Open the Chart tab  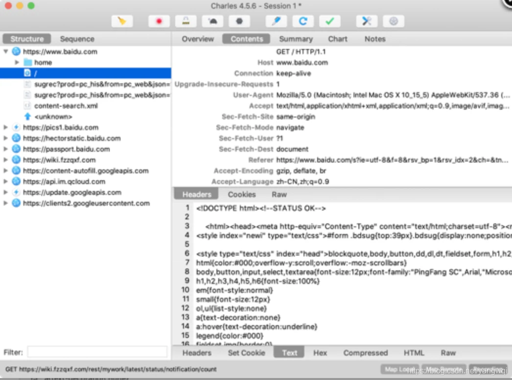(337, 39)
